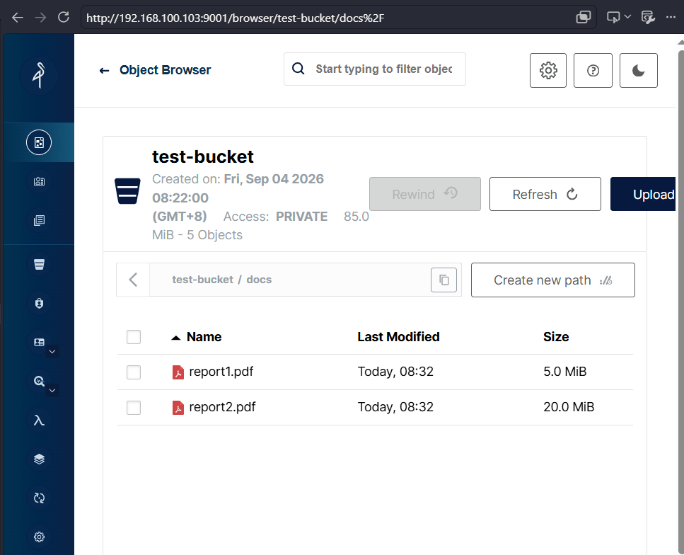Click test-bucket in the breadcrumb path
The height and width of the screenshot is (555, 684).
[x=202, y=280]
